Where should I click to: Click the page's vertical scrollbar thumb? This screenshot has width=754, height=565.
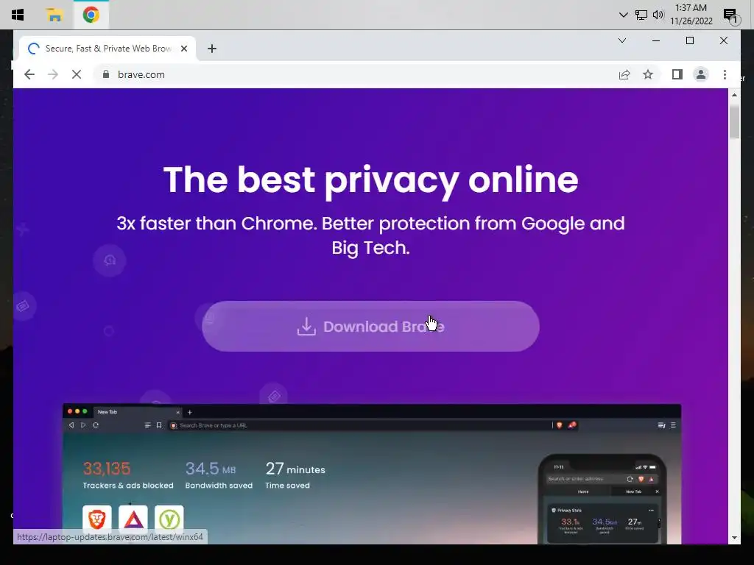pos(734,121)
